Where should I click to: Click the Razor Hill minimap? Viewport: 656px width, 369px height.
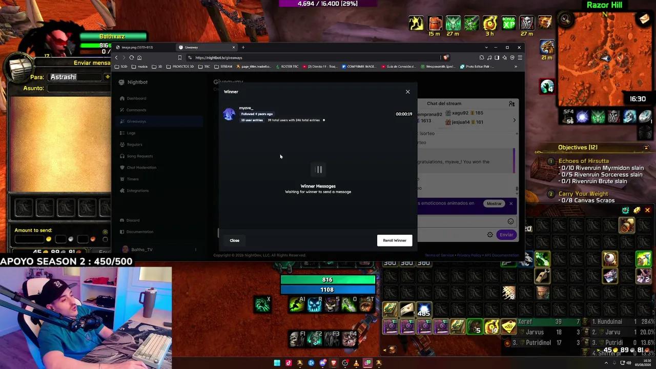(x=605, y=58)
